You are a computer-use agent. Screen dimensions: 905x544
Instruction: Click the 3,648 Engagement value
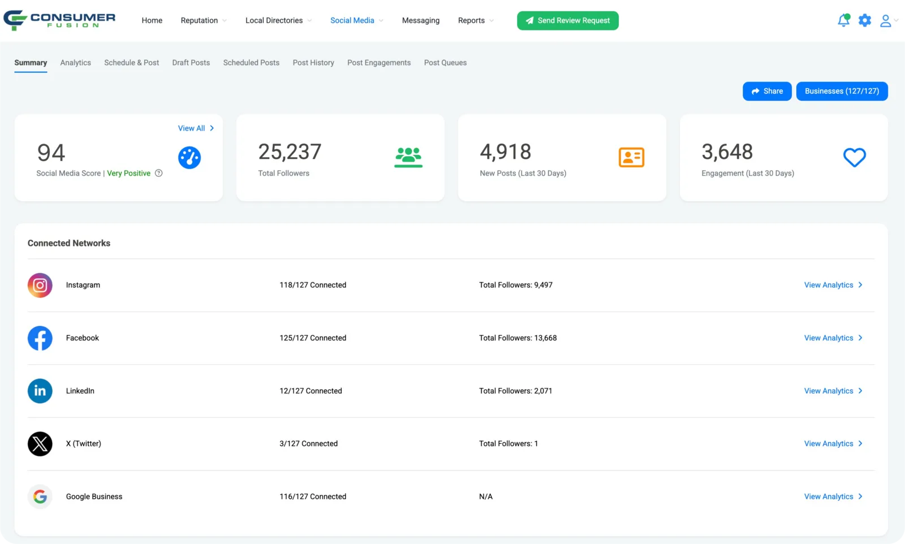point(727,152)
